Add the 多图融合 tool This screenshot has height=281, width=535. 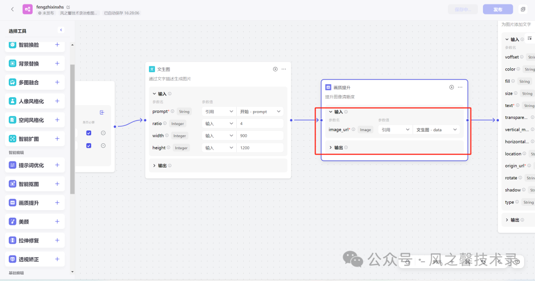57,82
